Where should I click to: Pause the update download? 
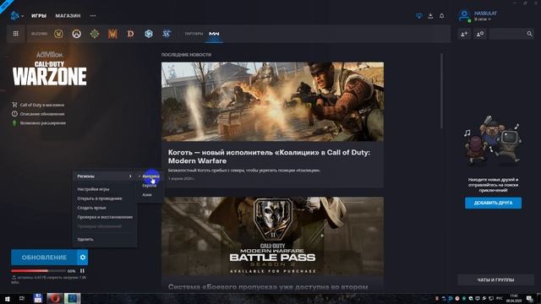tap(82, 271)
